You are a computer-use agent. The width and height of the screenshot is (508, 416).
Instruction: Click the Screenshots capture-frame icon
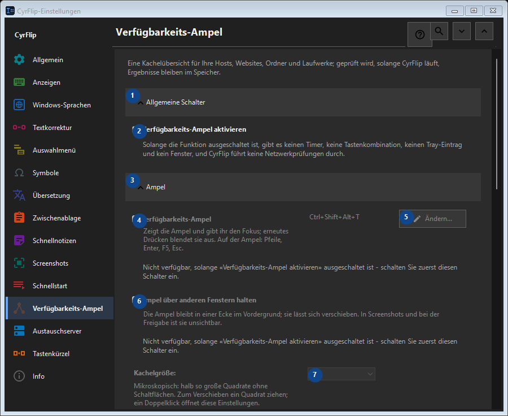(x=19, y=263)
